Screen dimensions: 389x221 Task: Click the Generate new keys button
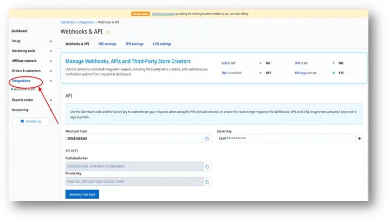coord(82,194)
